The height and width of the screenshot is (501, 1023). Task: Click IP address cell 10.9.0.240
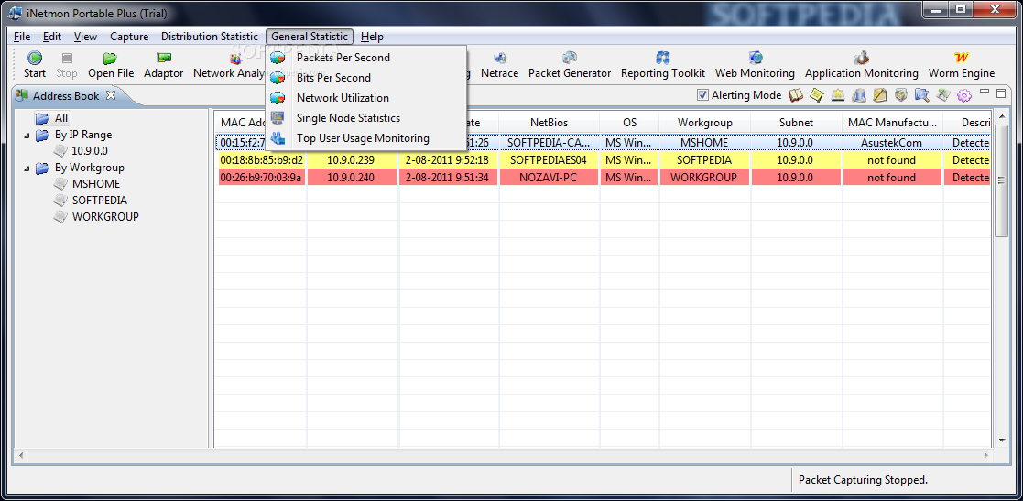(x=352, y=178)
